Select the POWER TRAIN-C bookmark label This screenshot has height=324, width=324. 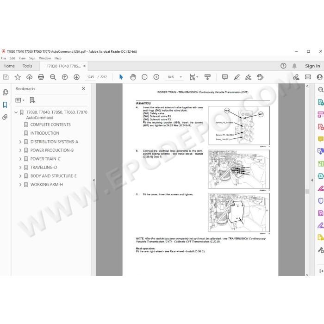point(45,159)
